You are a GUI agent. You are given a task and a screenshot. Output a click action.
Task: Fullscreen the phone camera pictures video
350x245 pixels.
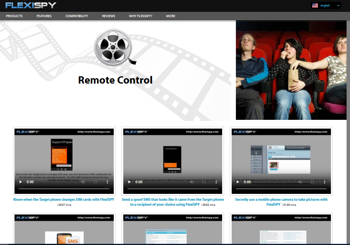click(x=312, y=182)
